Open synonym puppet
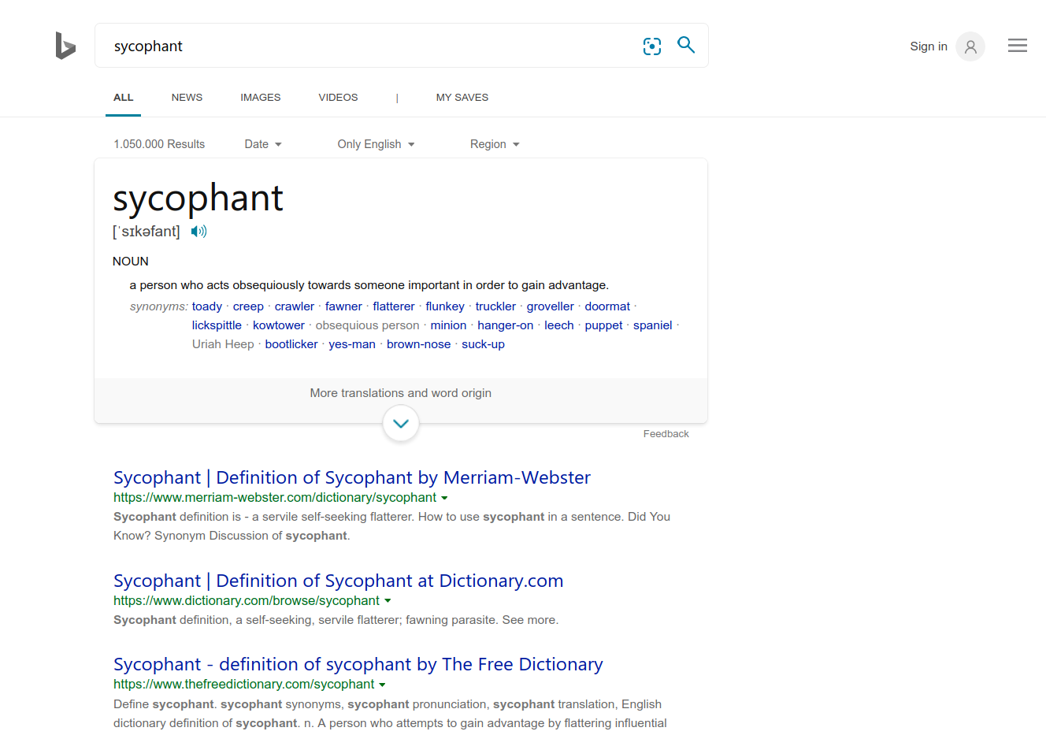Viewport: 1046px width, 735px height. (603, 325)
